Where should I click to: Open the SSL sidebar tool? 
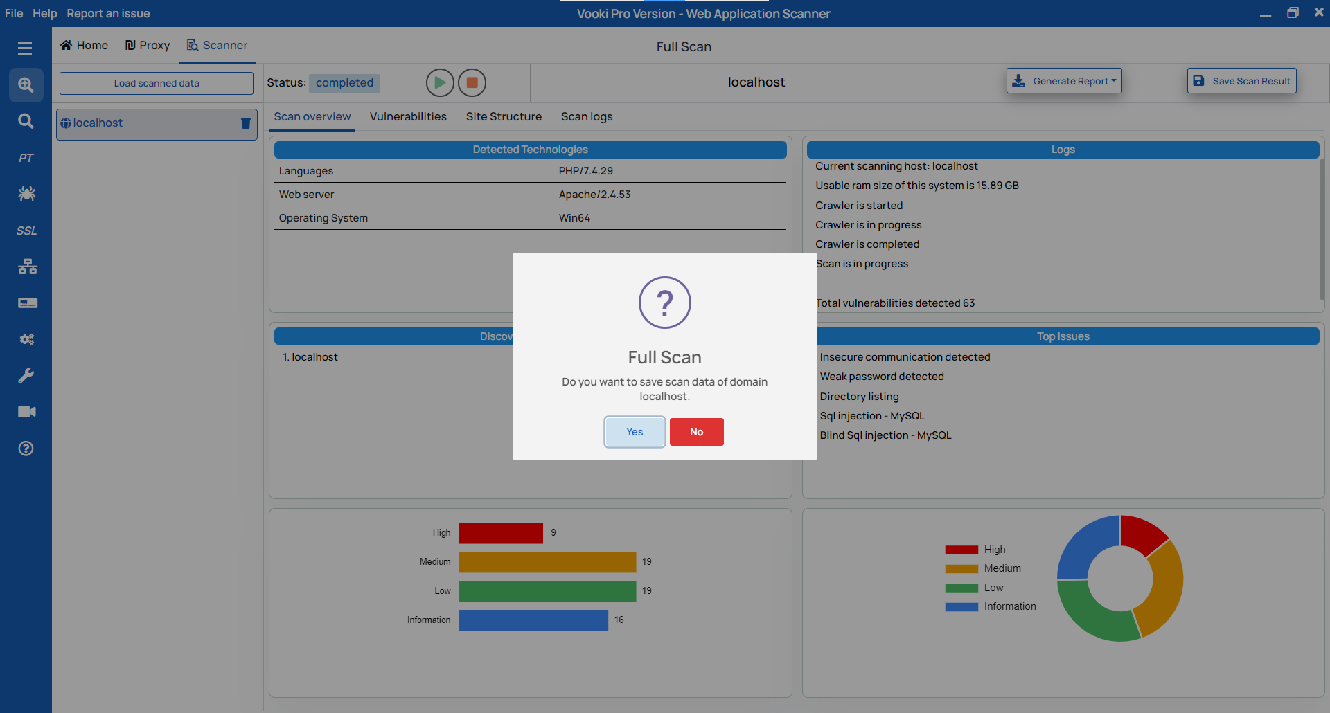click(26, 231)
